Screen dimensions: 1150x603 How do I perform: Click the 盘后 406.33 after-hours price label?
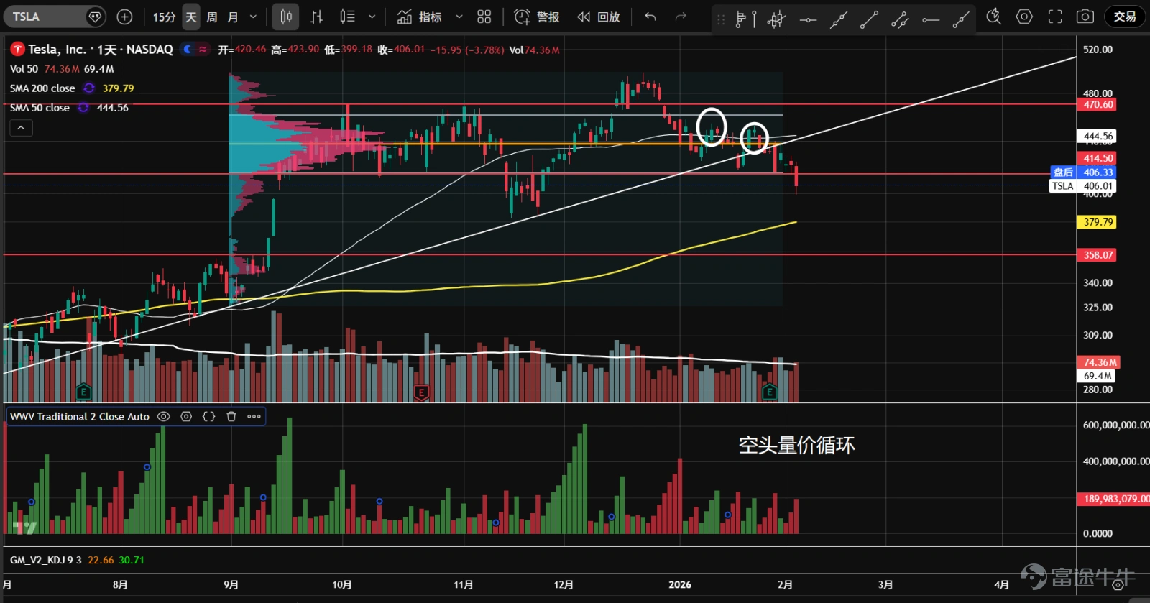click(x=1083, y=172)
